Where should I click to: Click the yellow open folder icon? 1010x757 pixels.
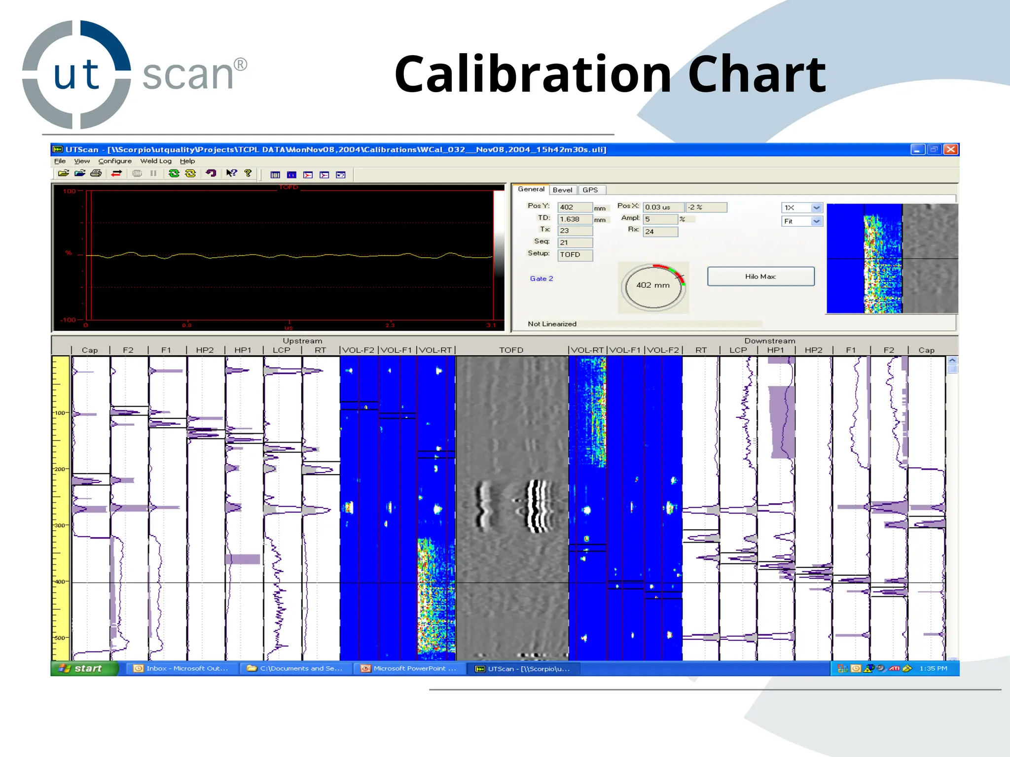(x=64, y=173)
